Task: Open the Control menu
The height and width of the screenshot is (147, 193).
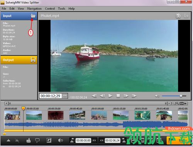Action: click(50, 9)
